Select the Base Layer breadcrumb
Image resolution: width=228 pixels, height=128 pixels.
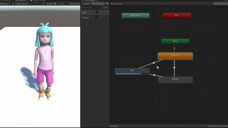point(117,4)
